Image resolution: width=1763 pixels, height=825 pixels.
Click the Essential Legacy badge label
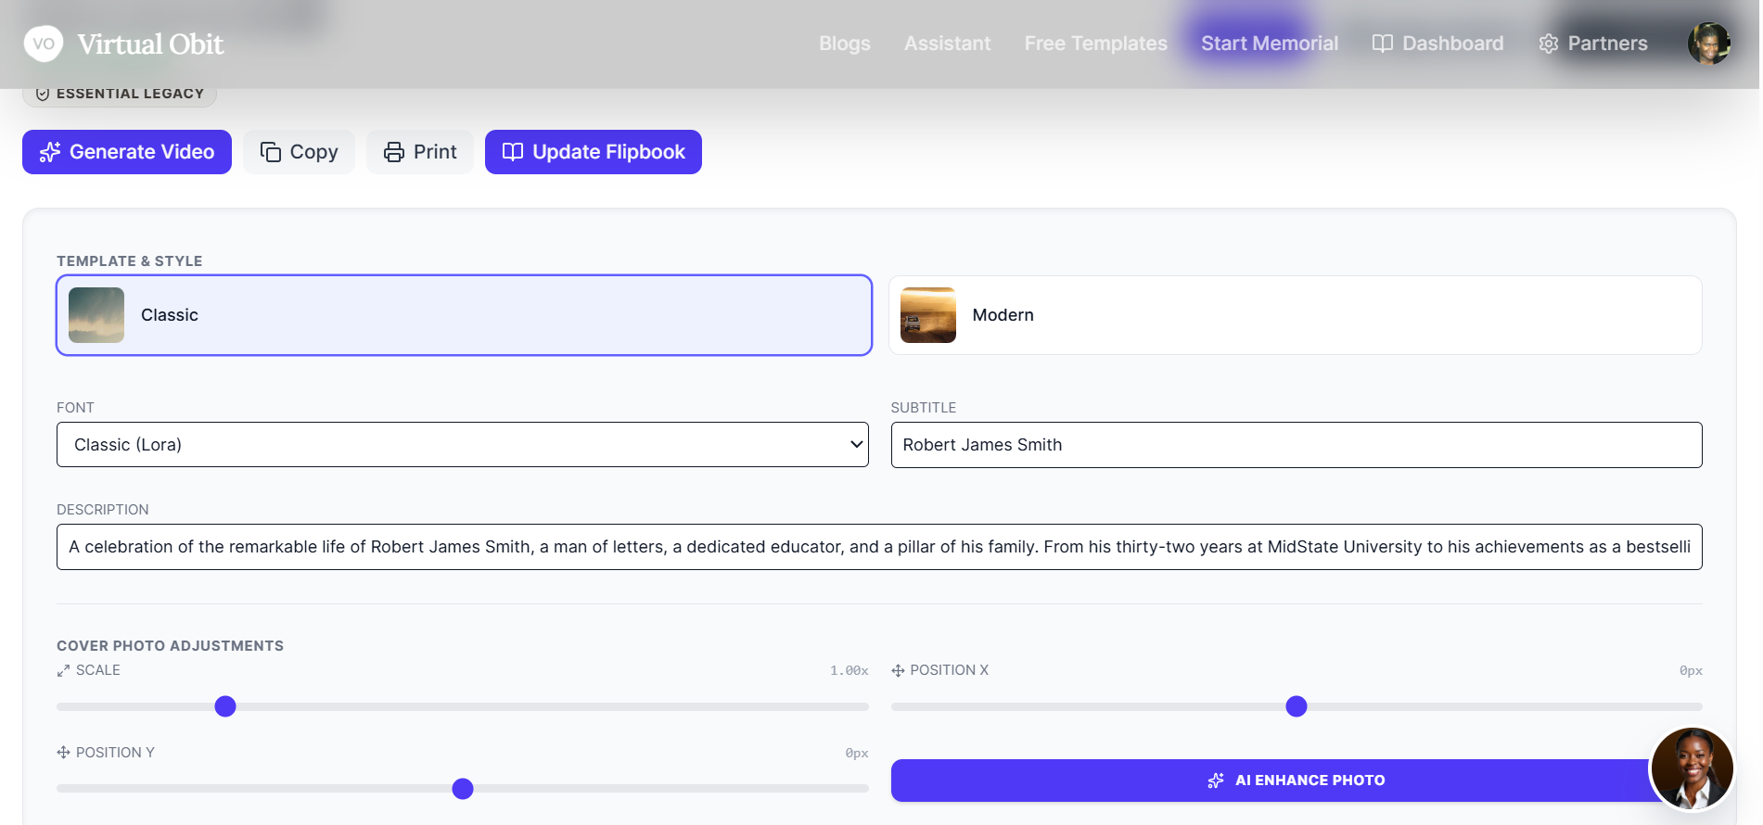(x=130, y=94)
